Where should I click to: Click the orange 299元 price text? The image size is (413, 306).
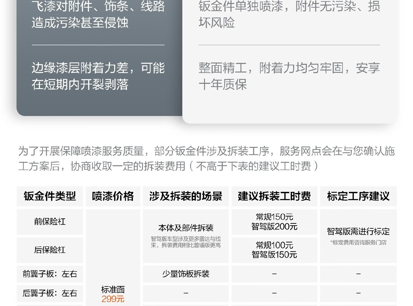pos(113,299)
